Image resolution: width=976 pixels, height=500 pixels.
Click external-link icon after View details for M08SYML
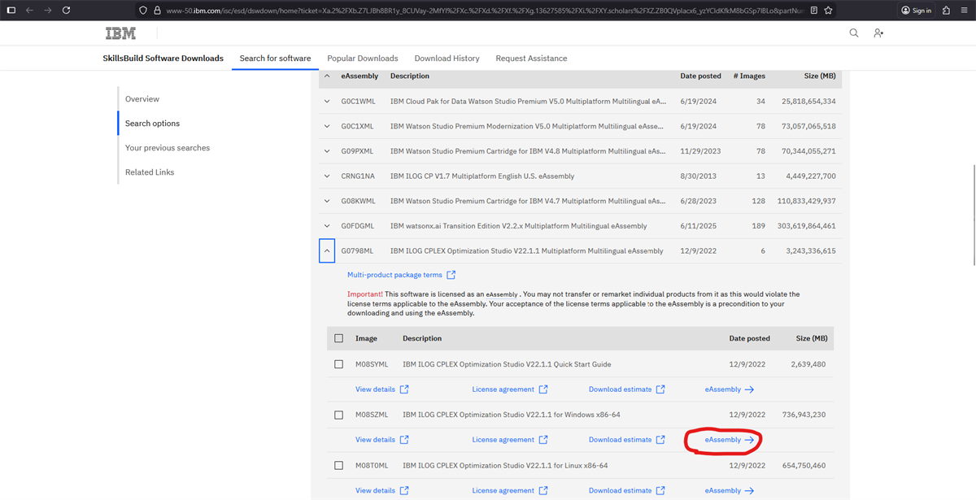coord(404,389)
